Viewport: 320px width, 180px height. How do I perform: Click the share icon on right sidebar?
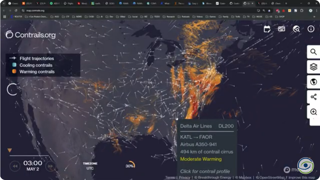pos(313,97)
